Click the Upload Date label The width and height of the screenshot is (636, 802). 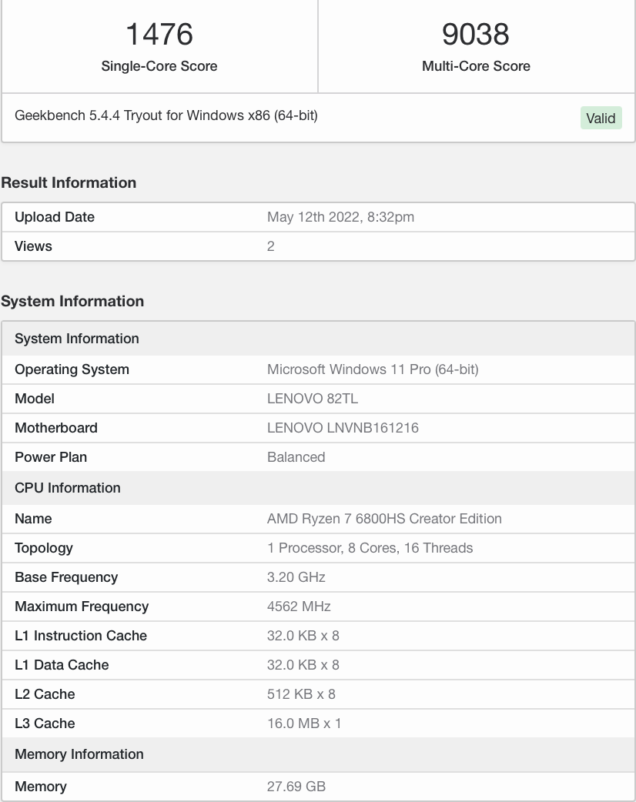tap(55, 217)
